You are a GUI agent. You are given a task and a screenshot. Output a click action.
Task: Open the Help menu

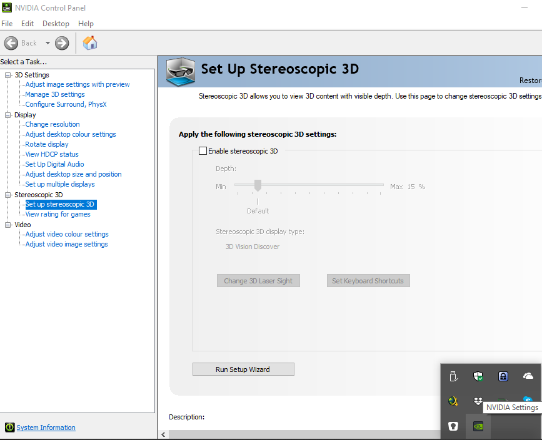[86, 24]
